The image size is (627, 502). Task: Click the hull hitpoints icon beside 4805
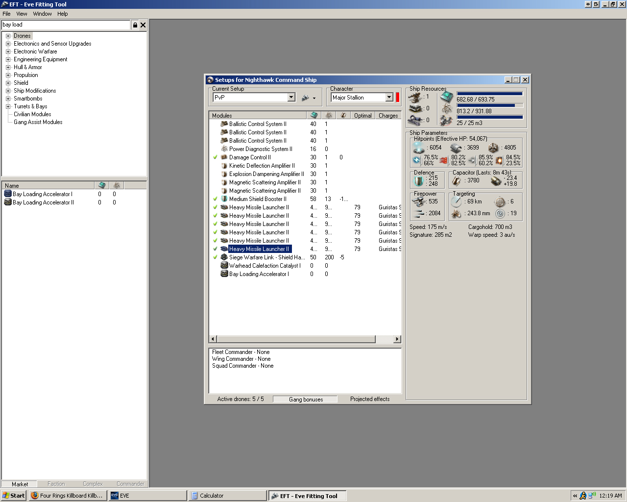tap(493, 148)
